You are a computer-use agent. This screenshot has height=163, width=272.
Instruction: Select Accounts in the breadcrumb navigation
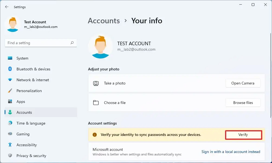click(x=104, y=21)
